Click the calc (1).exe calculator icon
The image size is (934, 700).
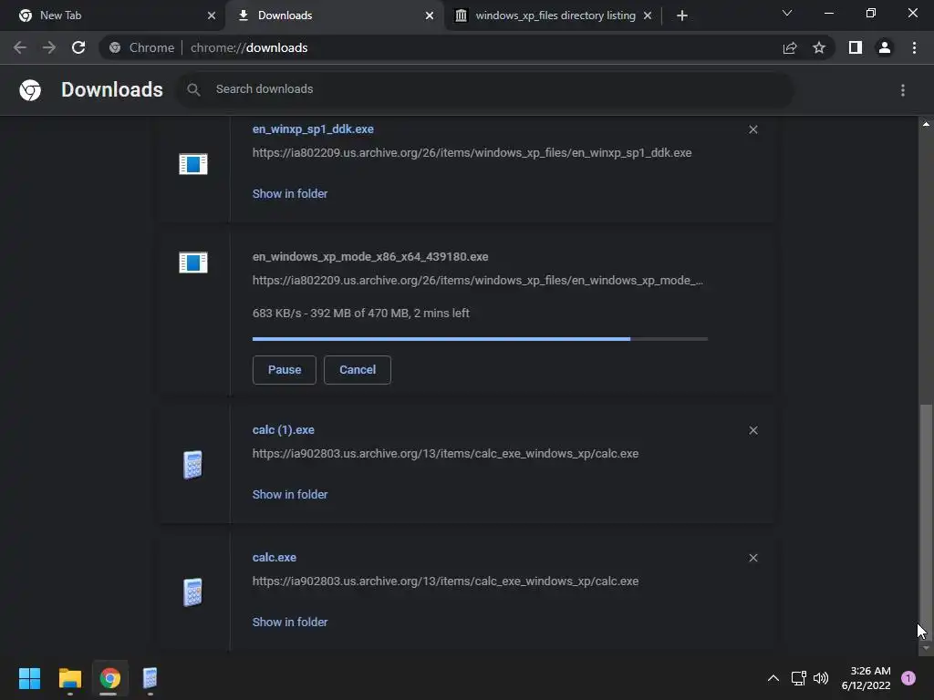pos(192,465)
